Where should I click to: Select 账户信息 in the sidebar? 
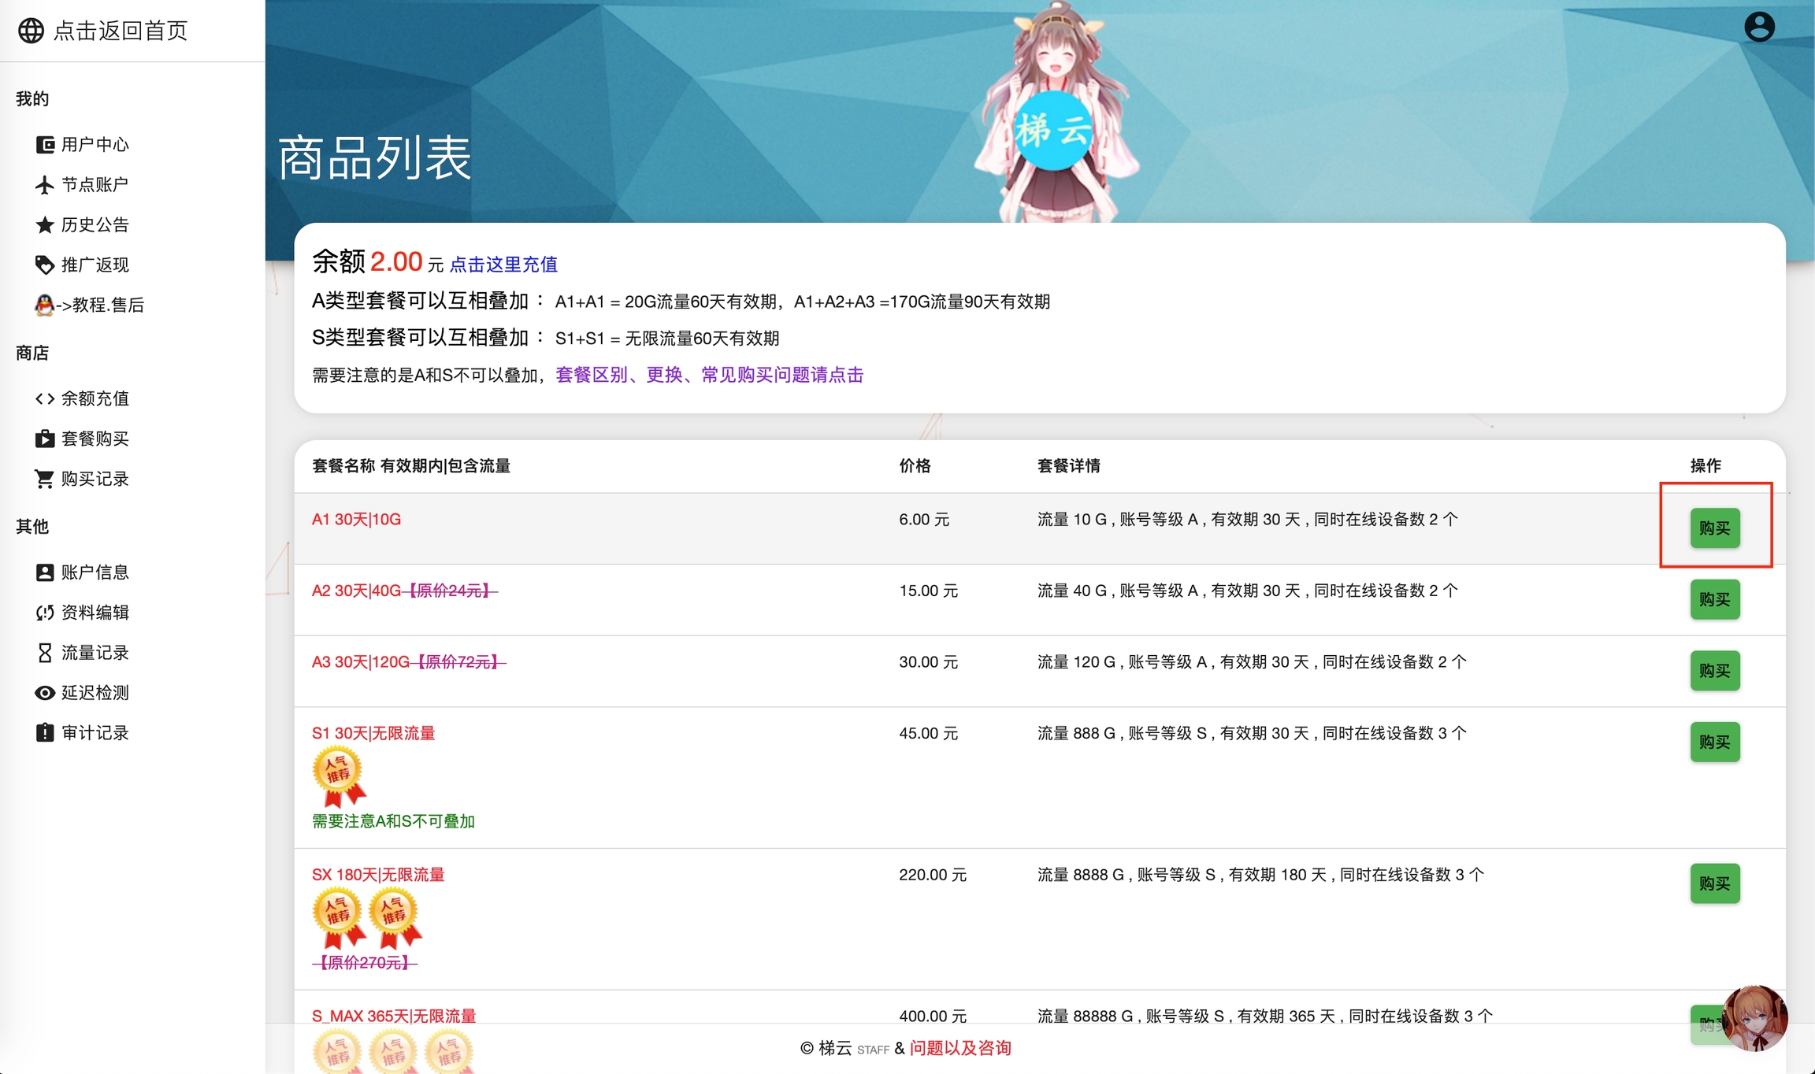[95, 572]
